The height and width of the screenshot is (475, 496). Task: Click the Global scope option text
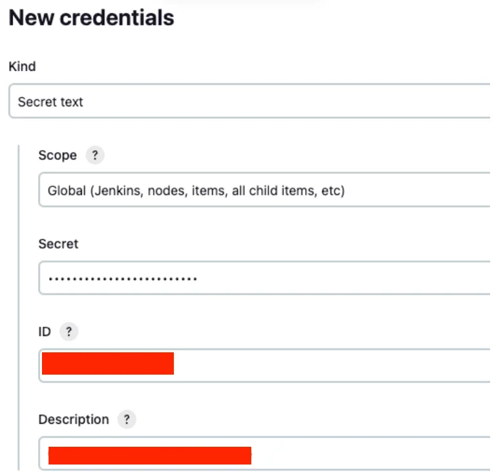point(196,191)
